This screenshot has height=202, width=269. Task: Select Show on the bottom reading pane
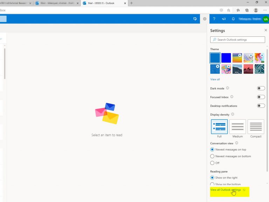click(x=212, y=184)
